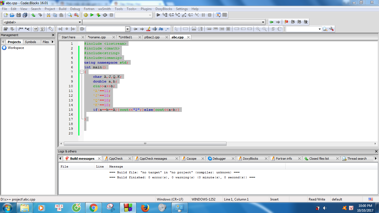Screen dimensions: 379x213
Task: Open the <global> scope dropdown
Action: [x=80, y=22]
